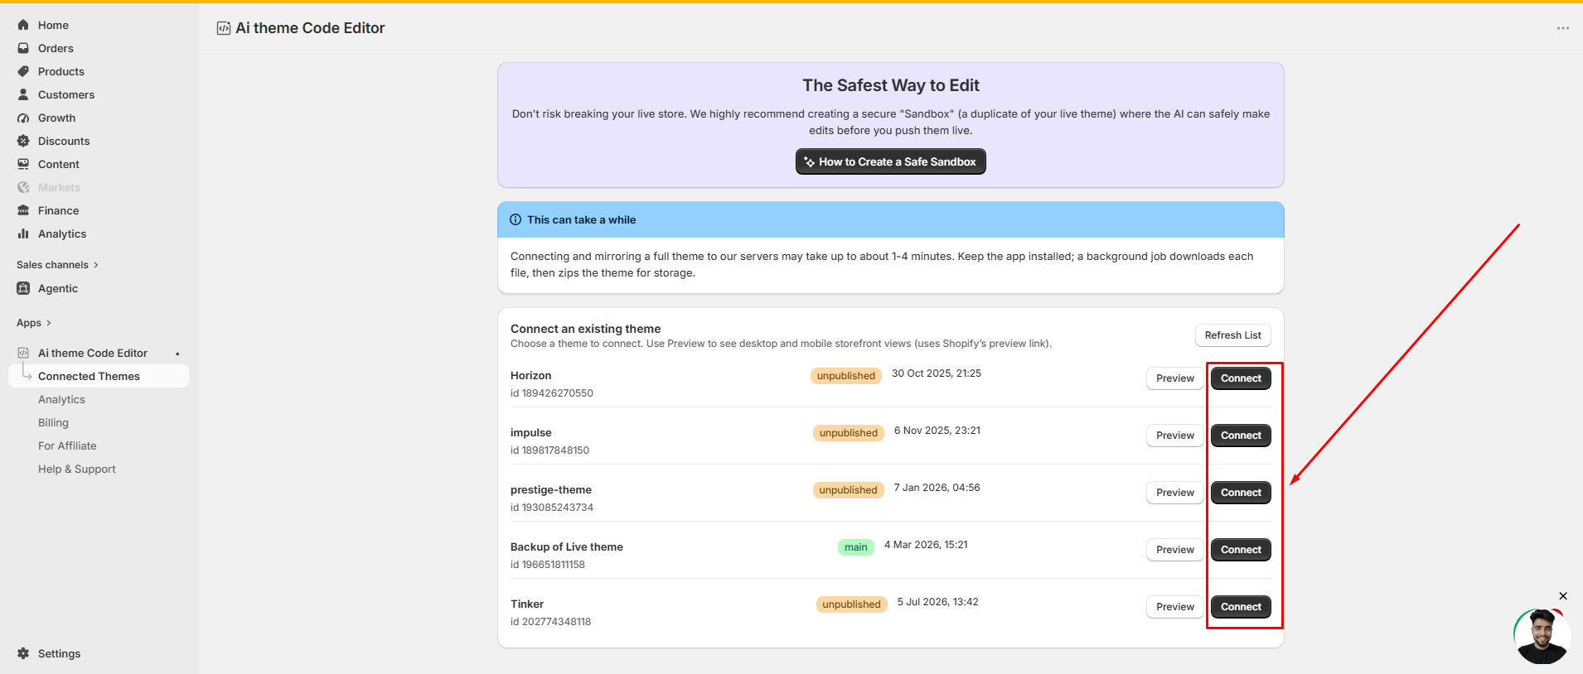Click the Horizon theme name
1583x674 pixels.
pos(530,375)
